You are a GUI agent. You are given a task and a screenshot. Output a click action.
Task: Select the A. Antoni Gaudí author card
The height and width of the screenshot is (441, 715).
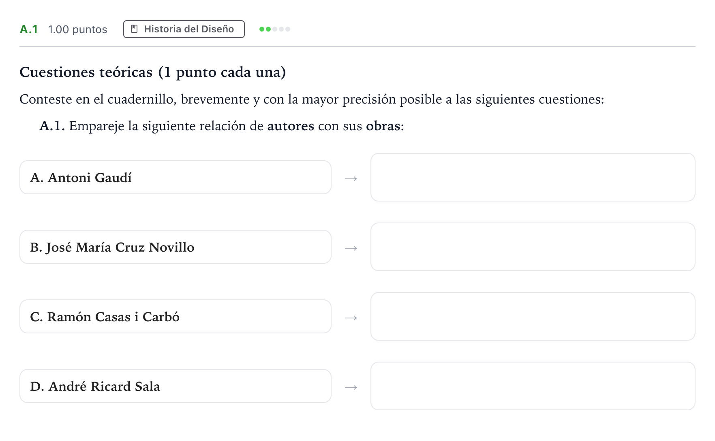[176, 177]
